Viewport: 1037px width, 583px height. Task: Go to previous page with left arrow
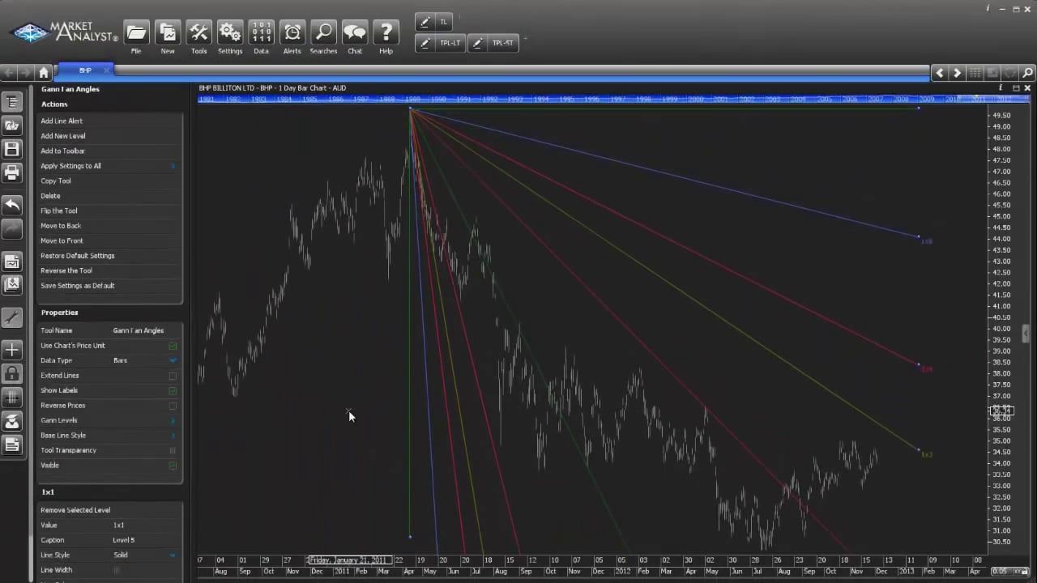coord(940,73)
